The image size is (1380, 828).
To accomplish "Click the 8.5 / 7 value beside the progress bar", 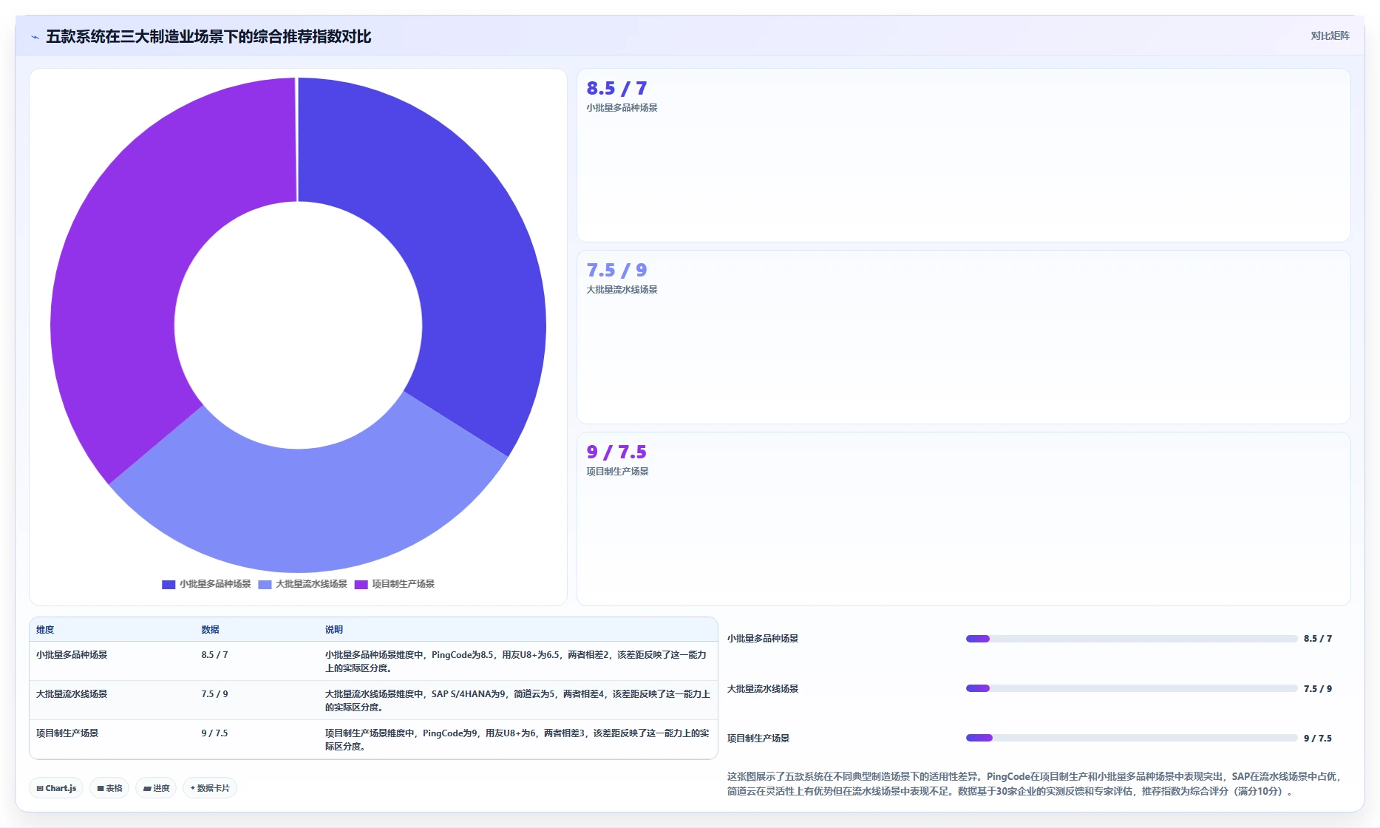I will (1318, 639).
